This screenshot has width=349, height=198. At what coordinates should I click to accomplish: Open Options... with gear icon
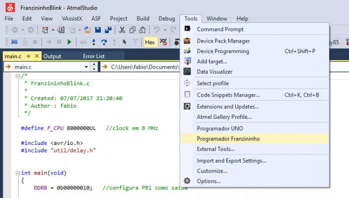(255, 181)
